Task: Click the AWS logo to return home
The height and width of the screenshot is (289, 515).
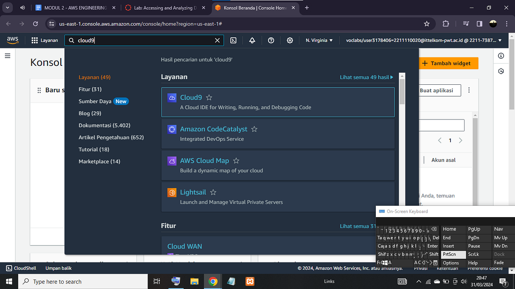Action: [13, 40]
